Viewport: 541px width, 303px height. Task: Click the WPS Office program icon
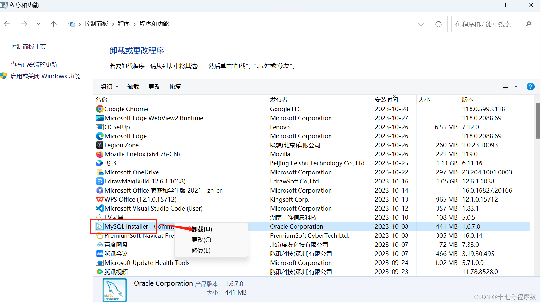(100, 199)
